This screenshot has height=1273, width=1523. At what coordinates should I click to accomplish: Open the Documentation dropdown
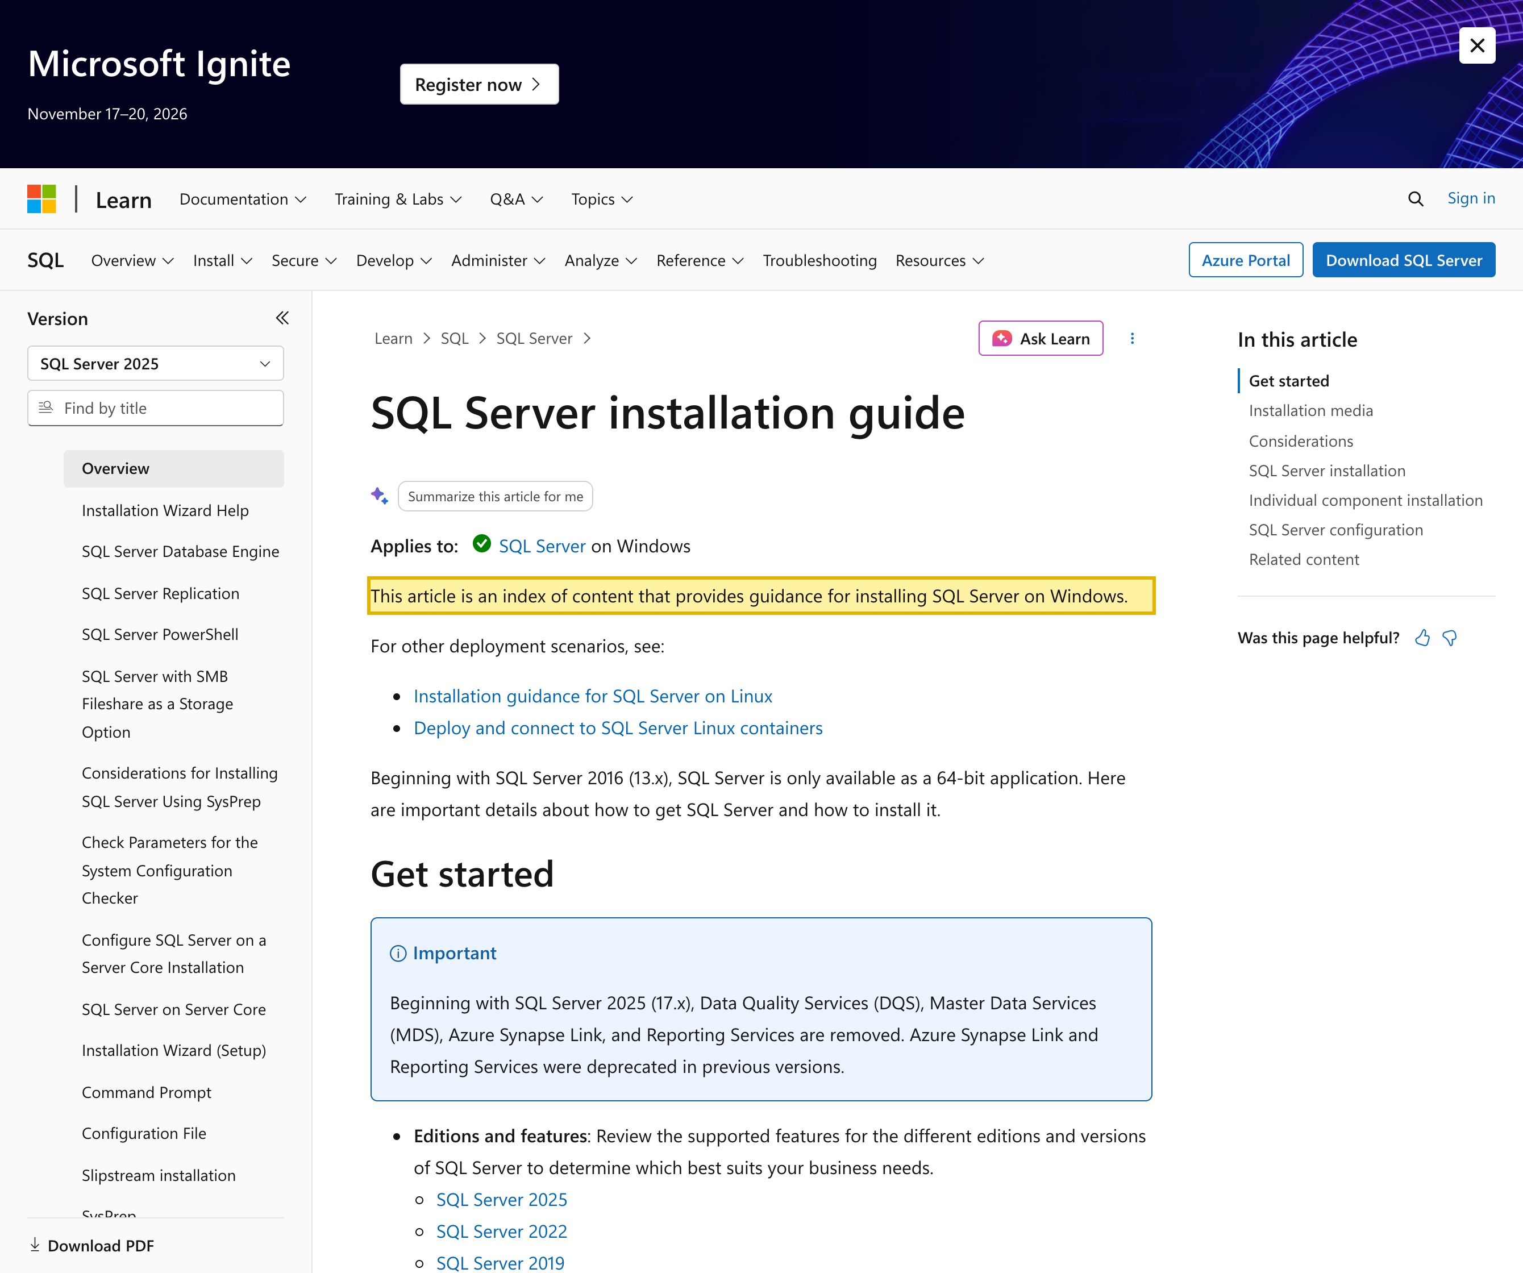[x=243, y=199]
